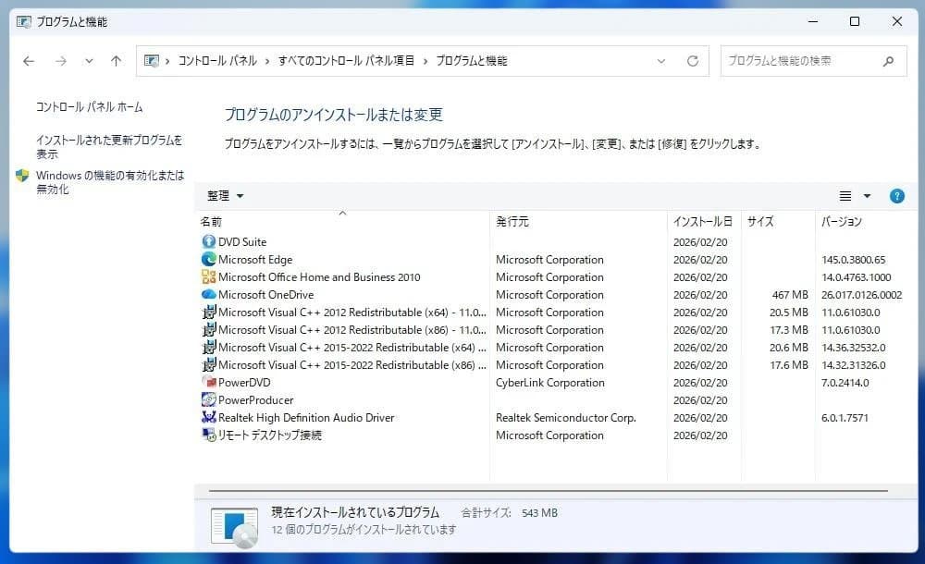This screenshot has height=564, width=925.
Task: Select the PowerDVD entry name
Action: click(244, 382)
